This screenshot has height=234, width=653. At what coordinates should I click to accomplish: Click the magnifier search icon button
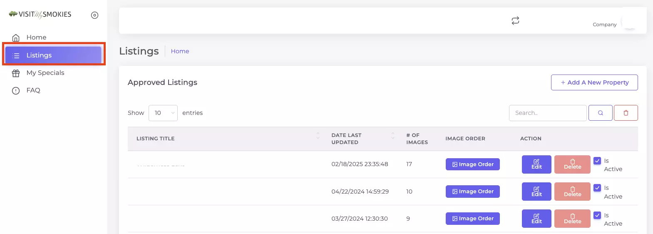pyautogui.click(x=600, y=113)
